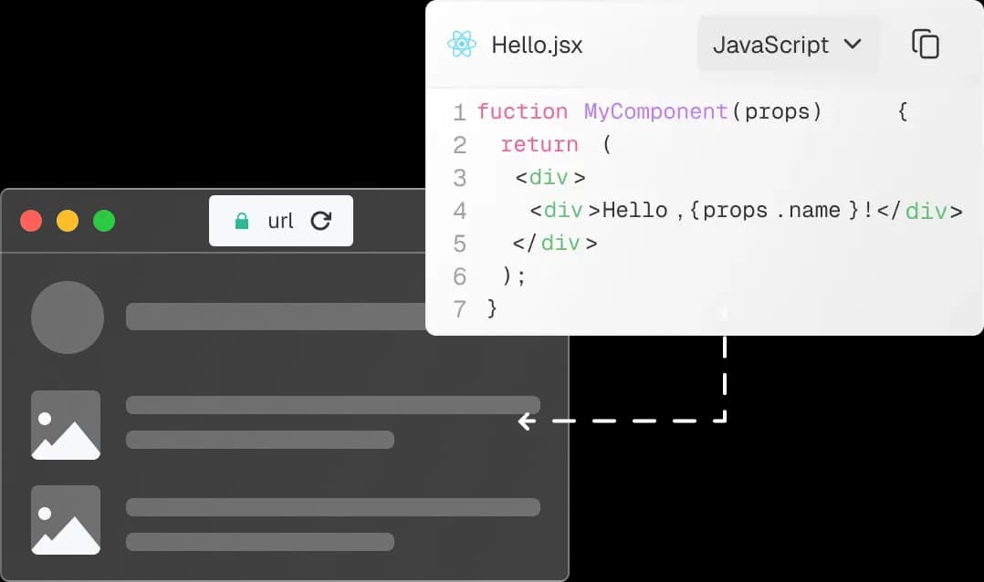Open the bottom image thumbnail placeholder
The height and width of the screenshot is (582, 984).
pyautogui.click(x=66, y=520)
